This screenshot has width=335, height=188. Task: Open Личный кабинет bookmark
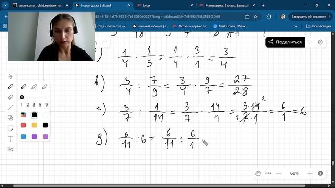pyautogui.click(x=150, y=26)
